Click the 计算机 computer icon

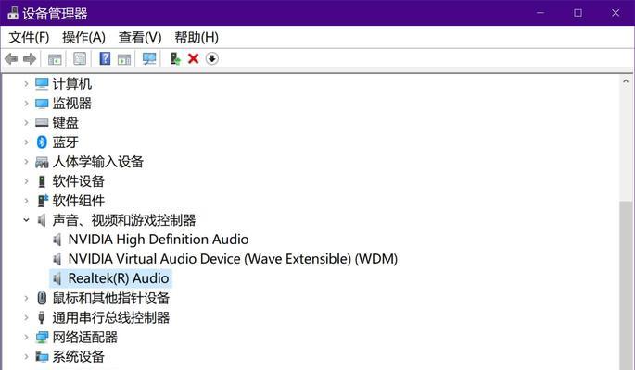pos(42,83)
